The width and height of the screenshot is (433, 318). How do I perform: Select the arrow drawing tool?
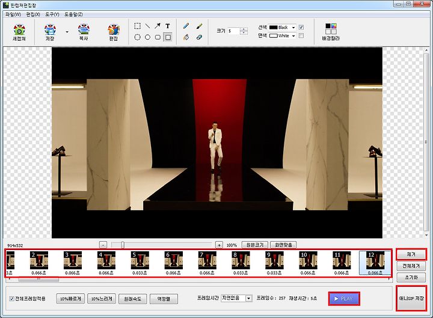coord(158,26)
